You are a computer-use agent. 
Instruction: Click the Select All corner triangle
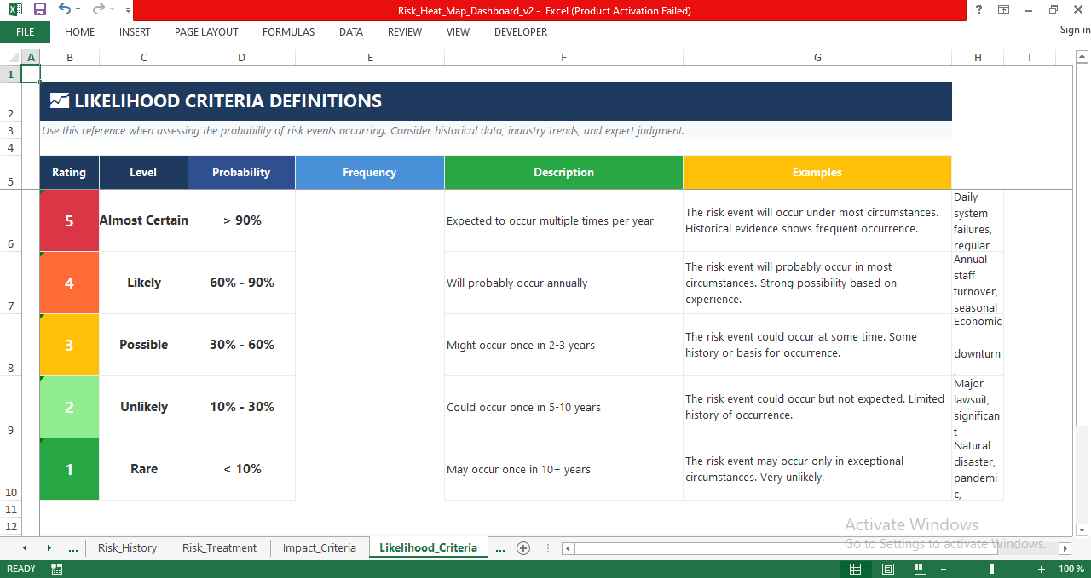tap(10, 57)
